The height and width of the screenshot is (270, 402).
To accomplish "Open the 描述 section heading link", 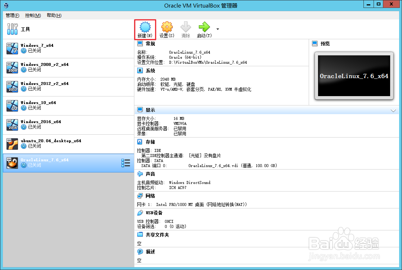I will coord(150,252).
